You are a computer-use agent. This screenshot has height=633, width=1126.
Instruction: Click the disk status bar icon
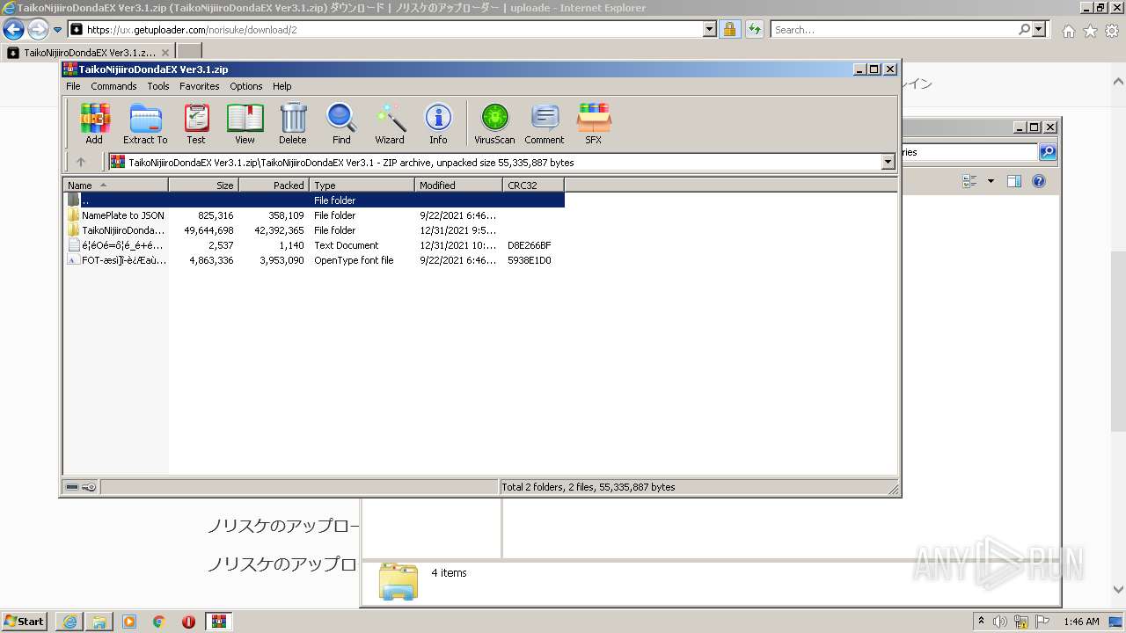73,487
